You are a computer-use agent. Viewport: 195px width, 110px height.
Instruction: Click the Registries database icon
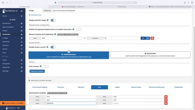[x=22, y=67]
